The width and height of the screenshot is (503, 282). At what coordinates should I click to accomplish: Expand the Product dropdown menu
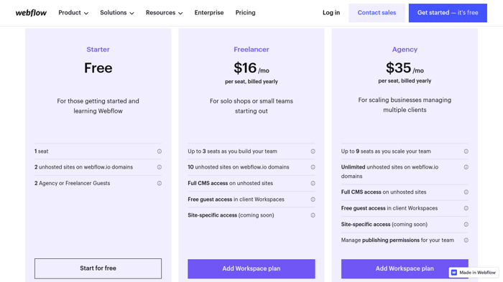click(x=73, y=13)
